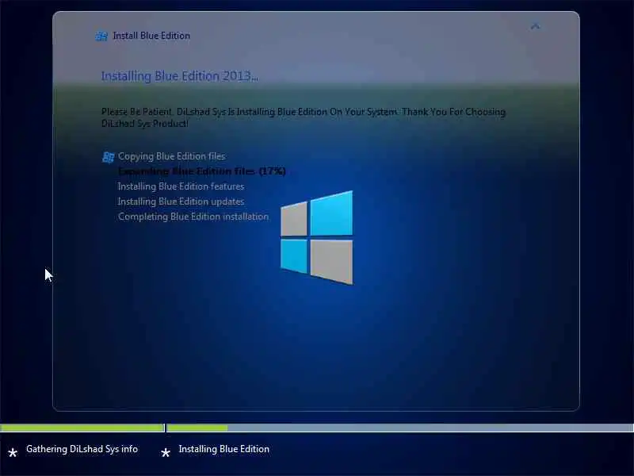Click the 'Installing Blue Edition 2013...' heading

[180, 76]
